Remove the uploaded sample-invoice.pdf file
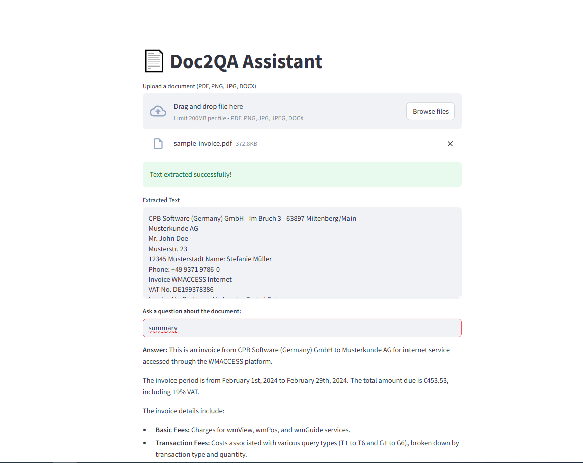 tap(450, 143)
